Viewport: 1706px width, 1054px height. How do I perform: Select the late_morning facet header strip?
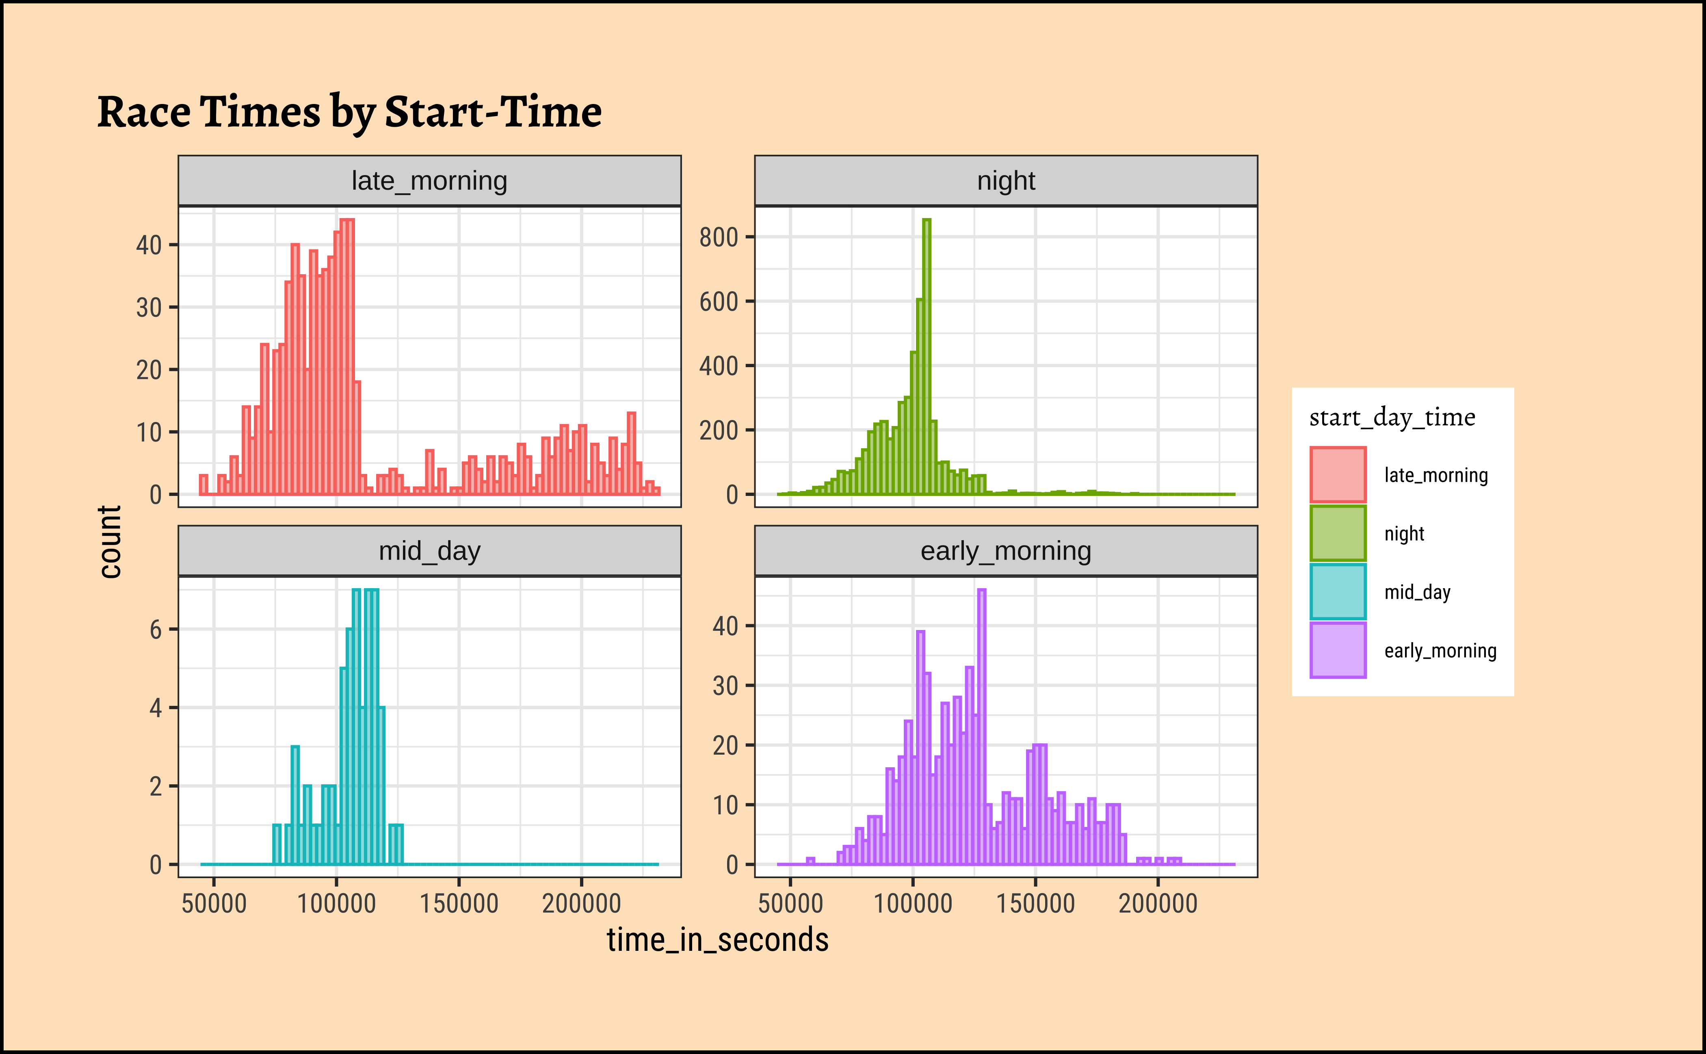(429, 181)
